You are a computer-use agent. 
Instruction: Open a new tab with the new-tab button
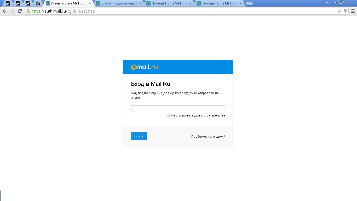(249, 3)
